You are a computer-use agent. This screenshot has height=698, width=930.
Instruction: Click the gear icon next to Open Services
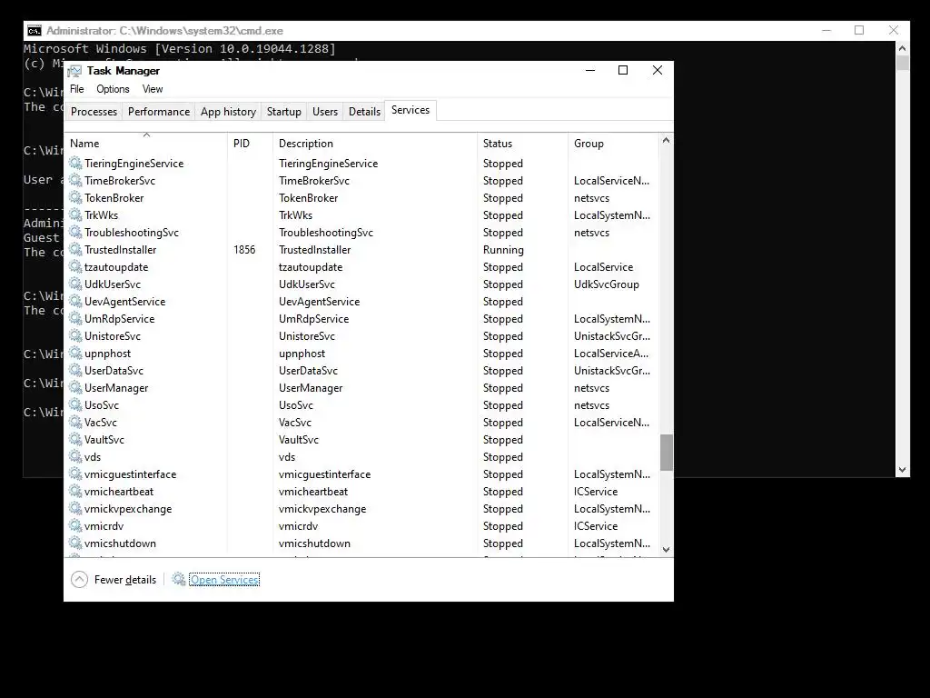coord(179,578)
